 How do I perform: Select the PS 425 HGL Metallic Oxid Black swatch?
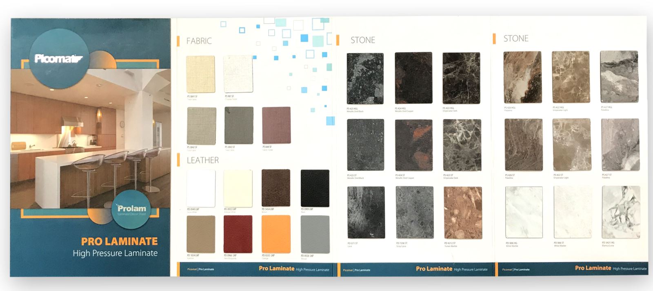pos(365,79)
